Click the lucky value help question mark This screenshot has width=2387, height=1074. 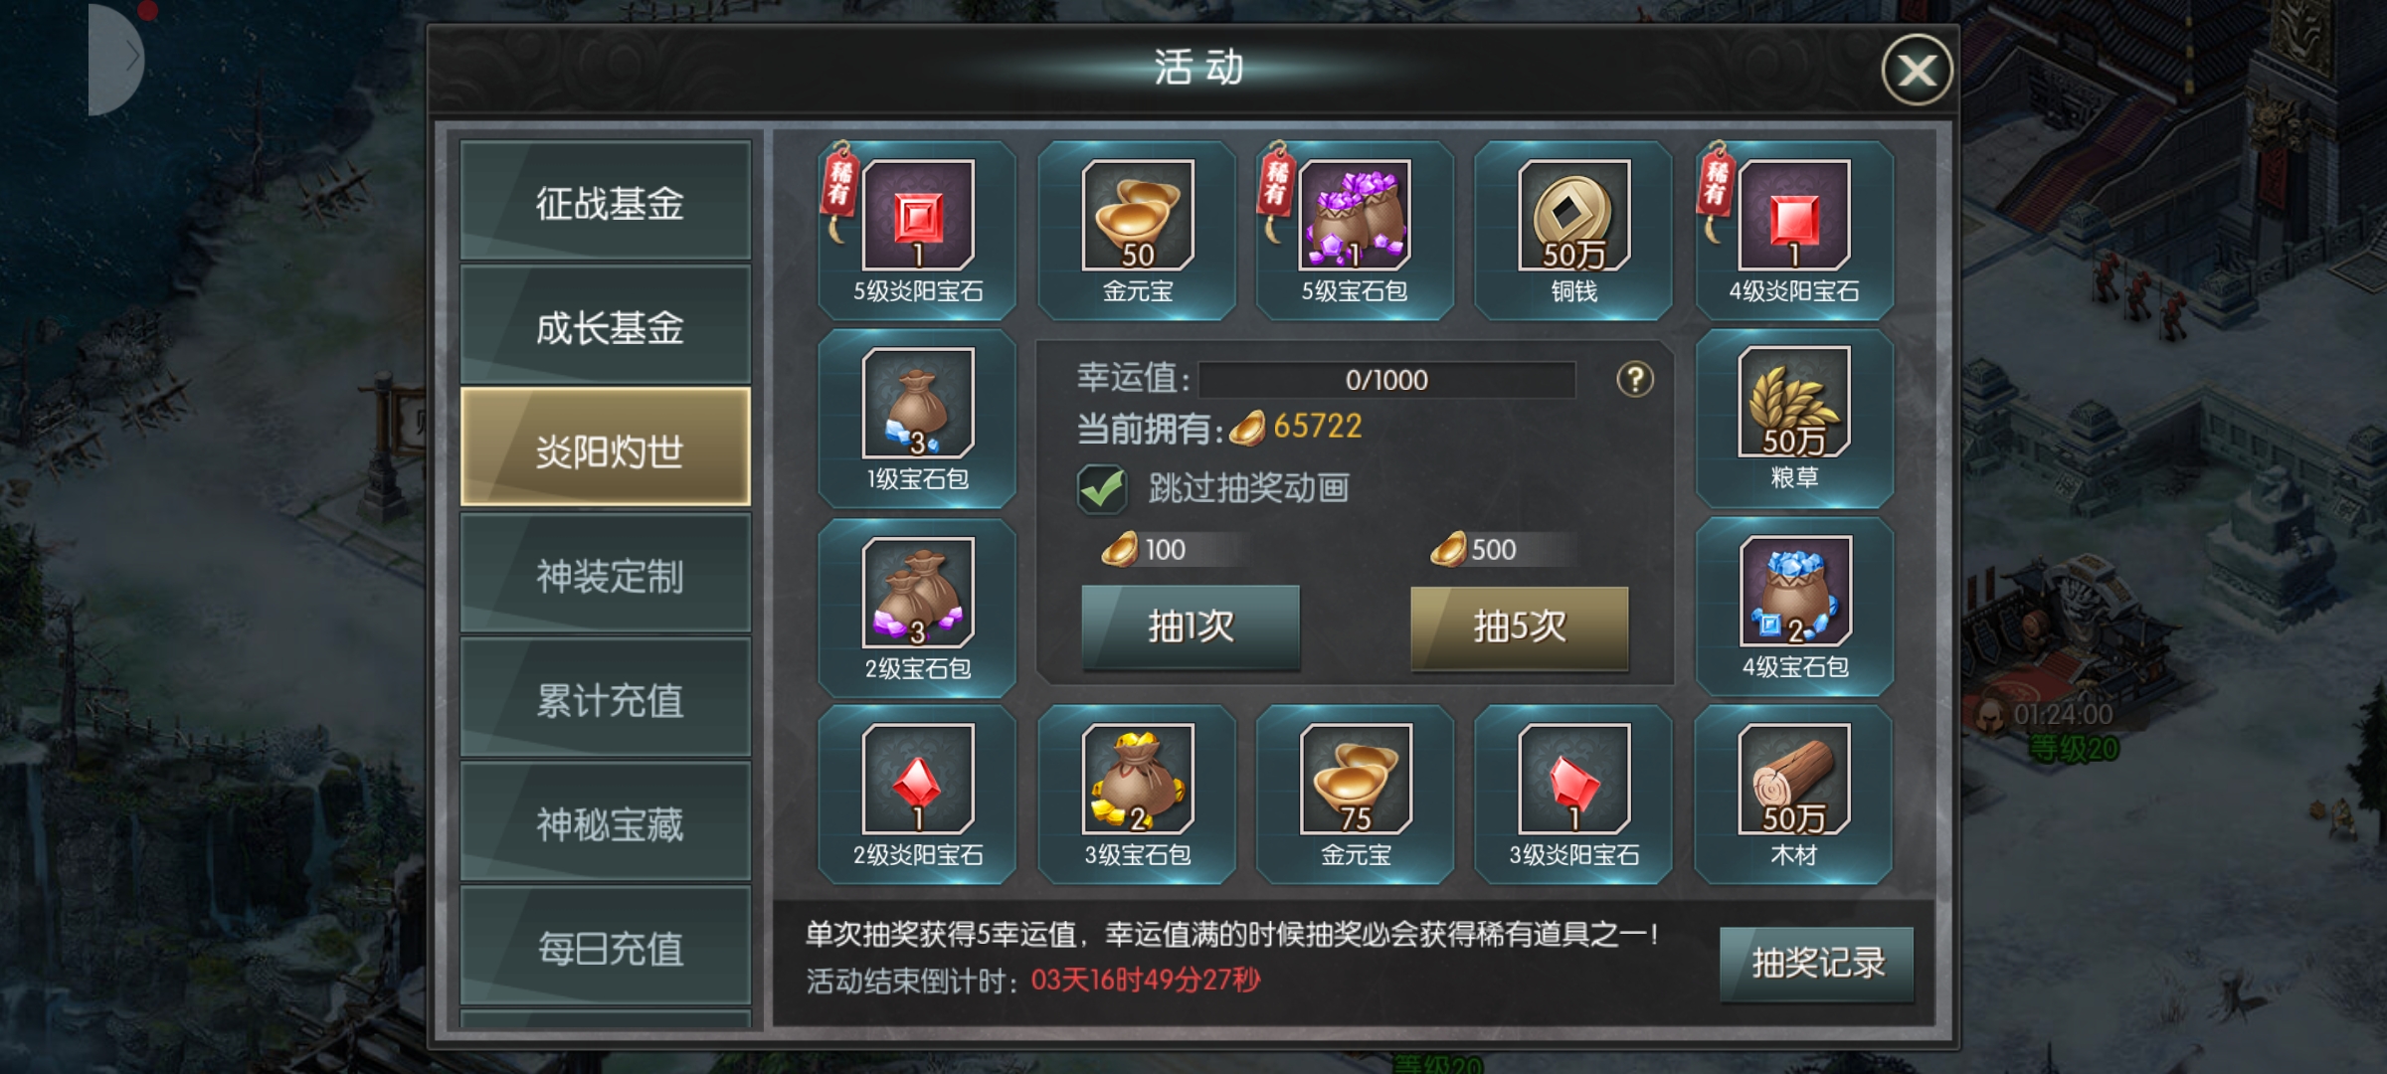coord(1634,379)
